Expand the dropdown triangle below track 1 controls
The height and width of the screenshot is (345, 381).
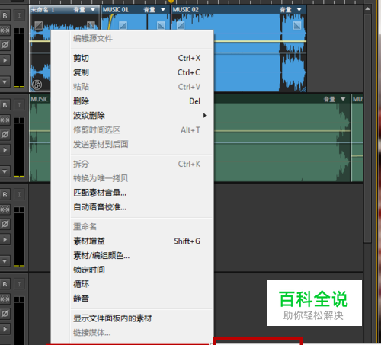point(5,82)
